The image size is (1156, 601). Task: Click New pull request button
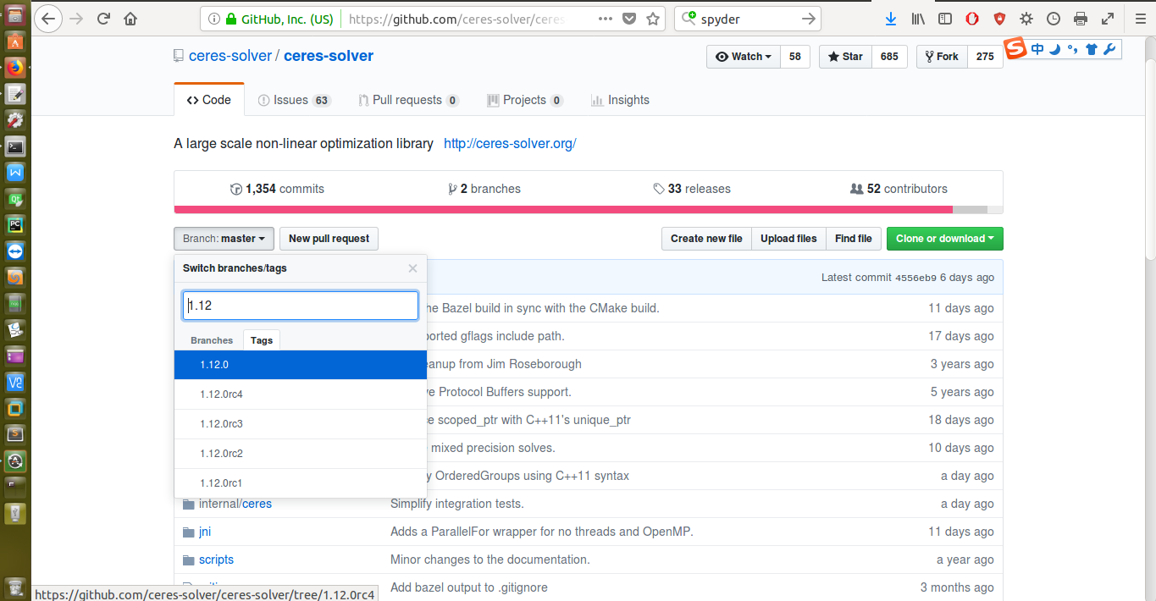click(x=329, y=239)
